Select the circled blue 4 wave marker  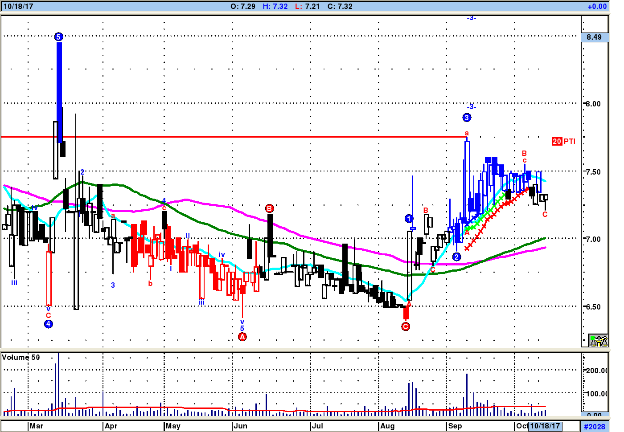pos(49,324)
